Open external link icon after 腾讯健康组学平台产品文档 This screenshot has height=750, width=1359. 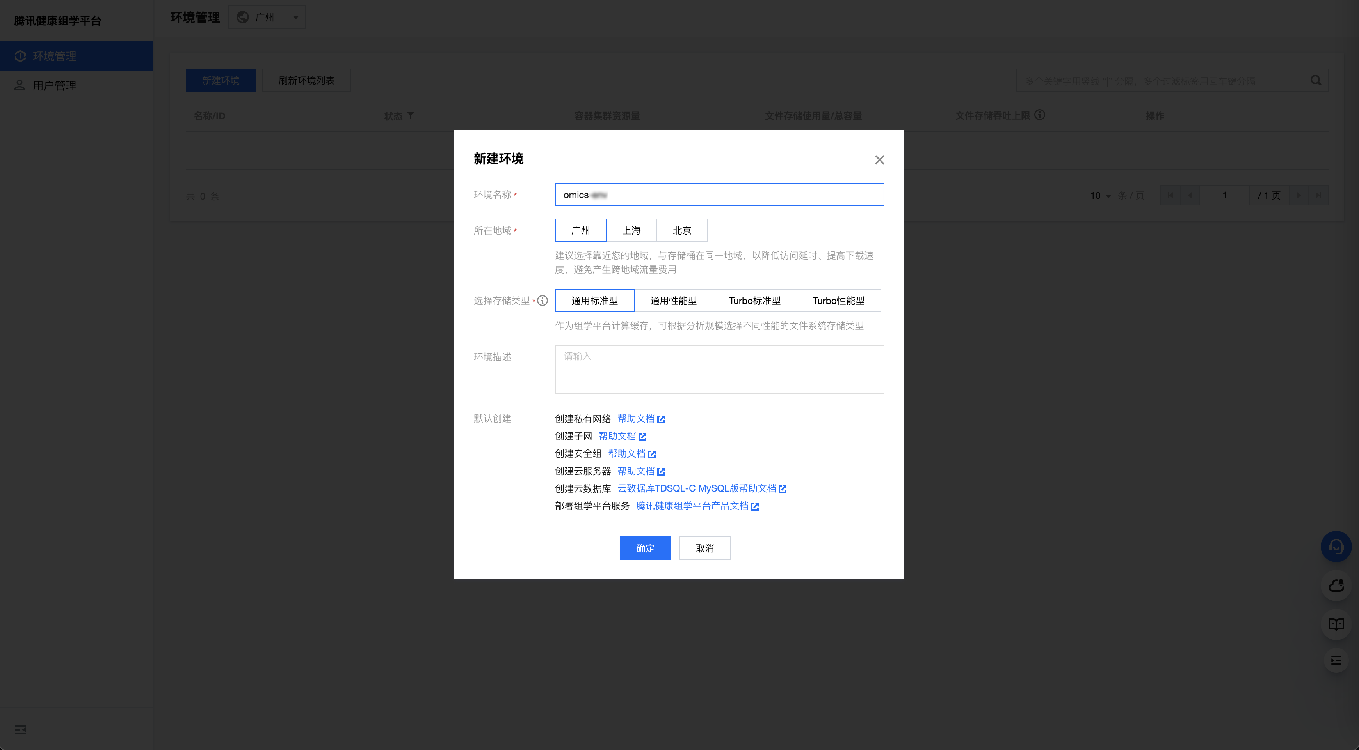pos(754,506)
